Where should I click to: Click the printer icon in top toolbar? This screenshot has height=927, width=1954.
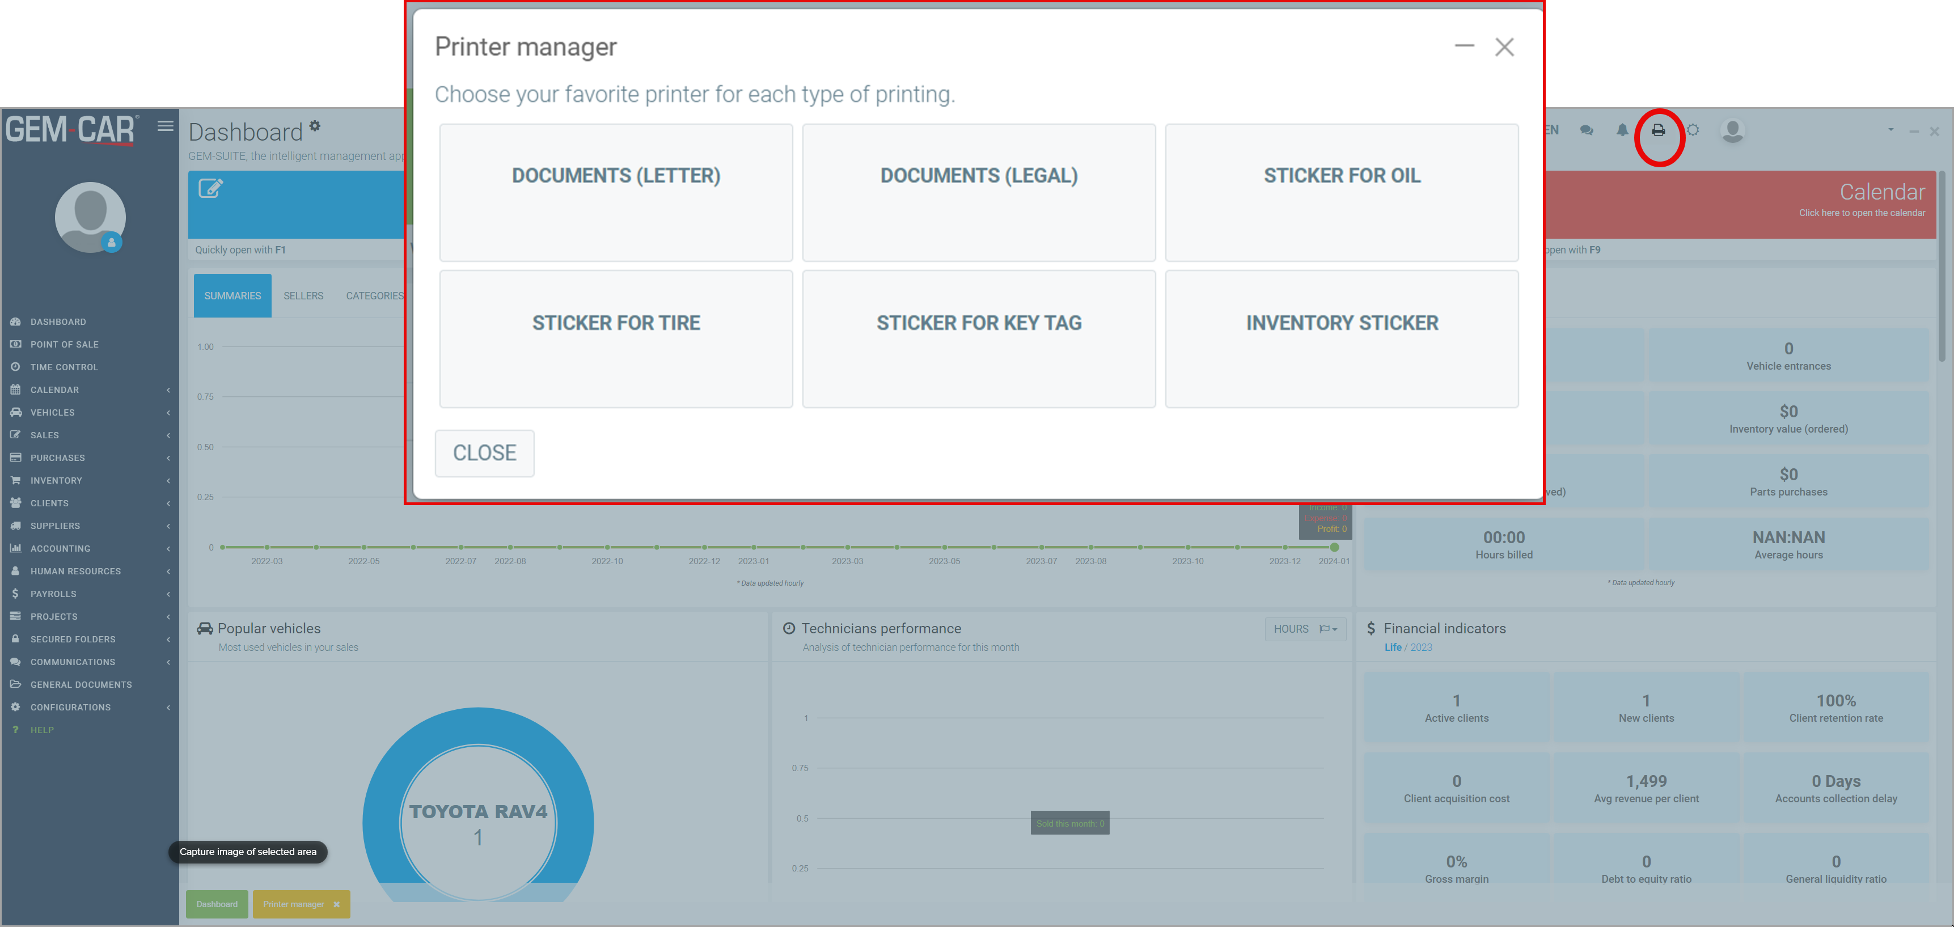pos(1658,130)
